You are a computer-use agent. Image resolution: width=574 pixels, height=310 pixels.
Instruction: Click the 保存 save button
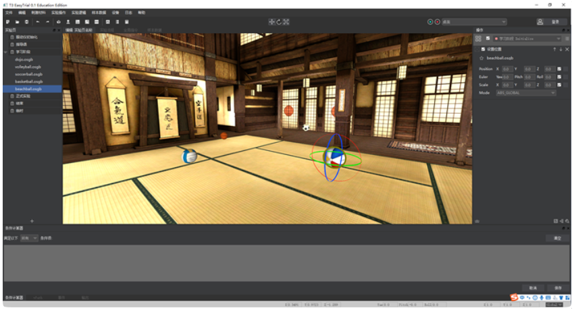(557, 287)
